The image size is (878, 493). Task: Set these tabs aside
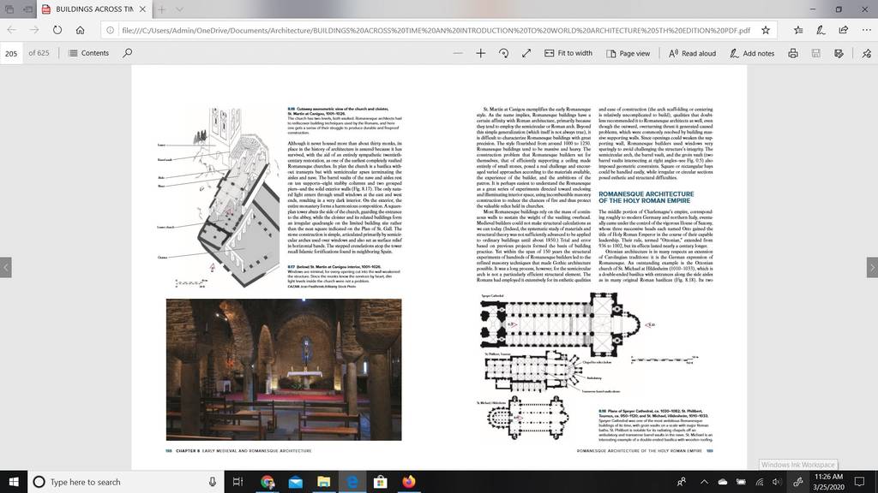tap(27, 9)
